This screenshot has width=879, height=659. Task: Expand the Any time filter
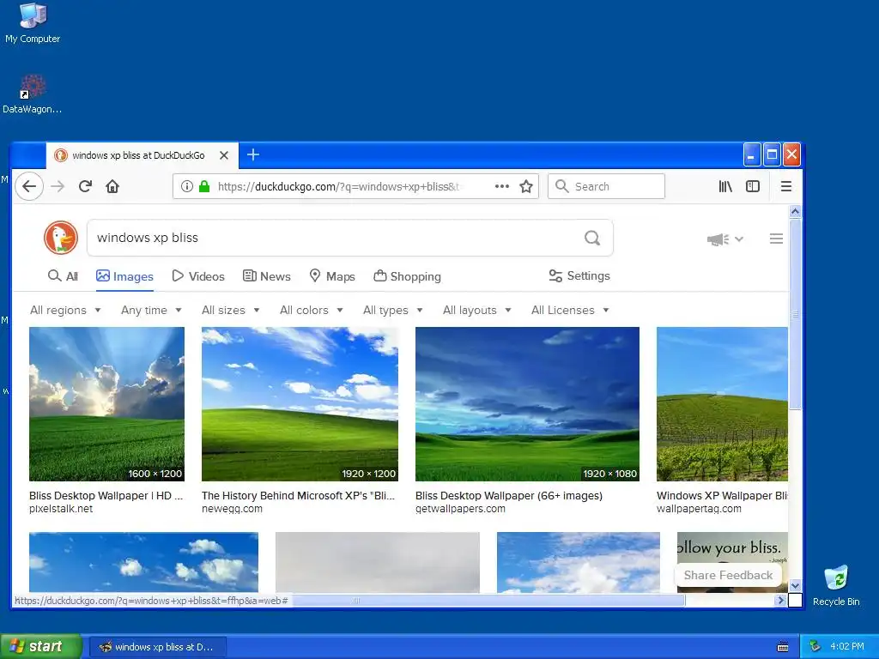(151, 310)
